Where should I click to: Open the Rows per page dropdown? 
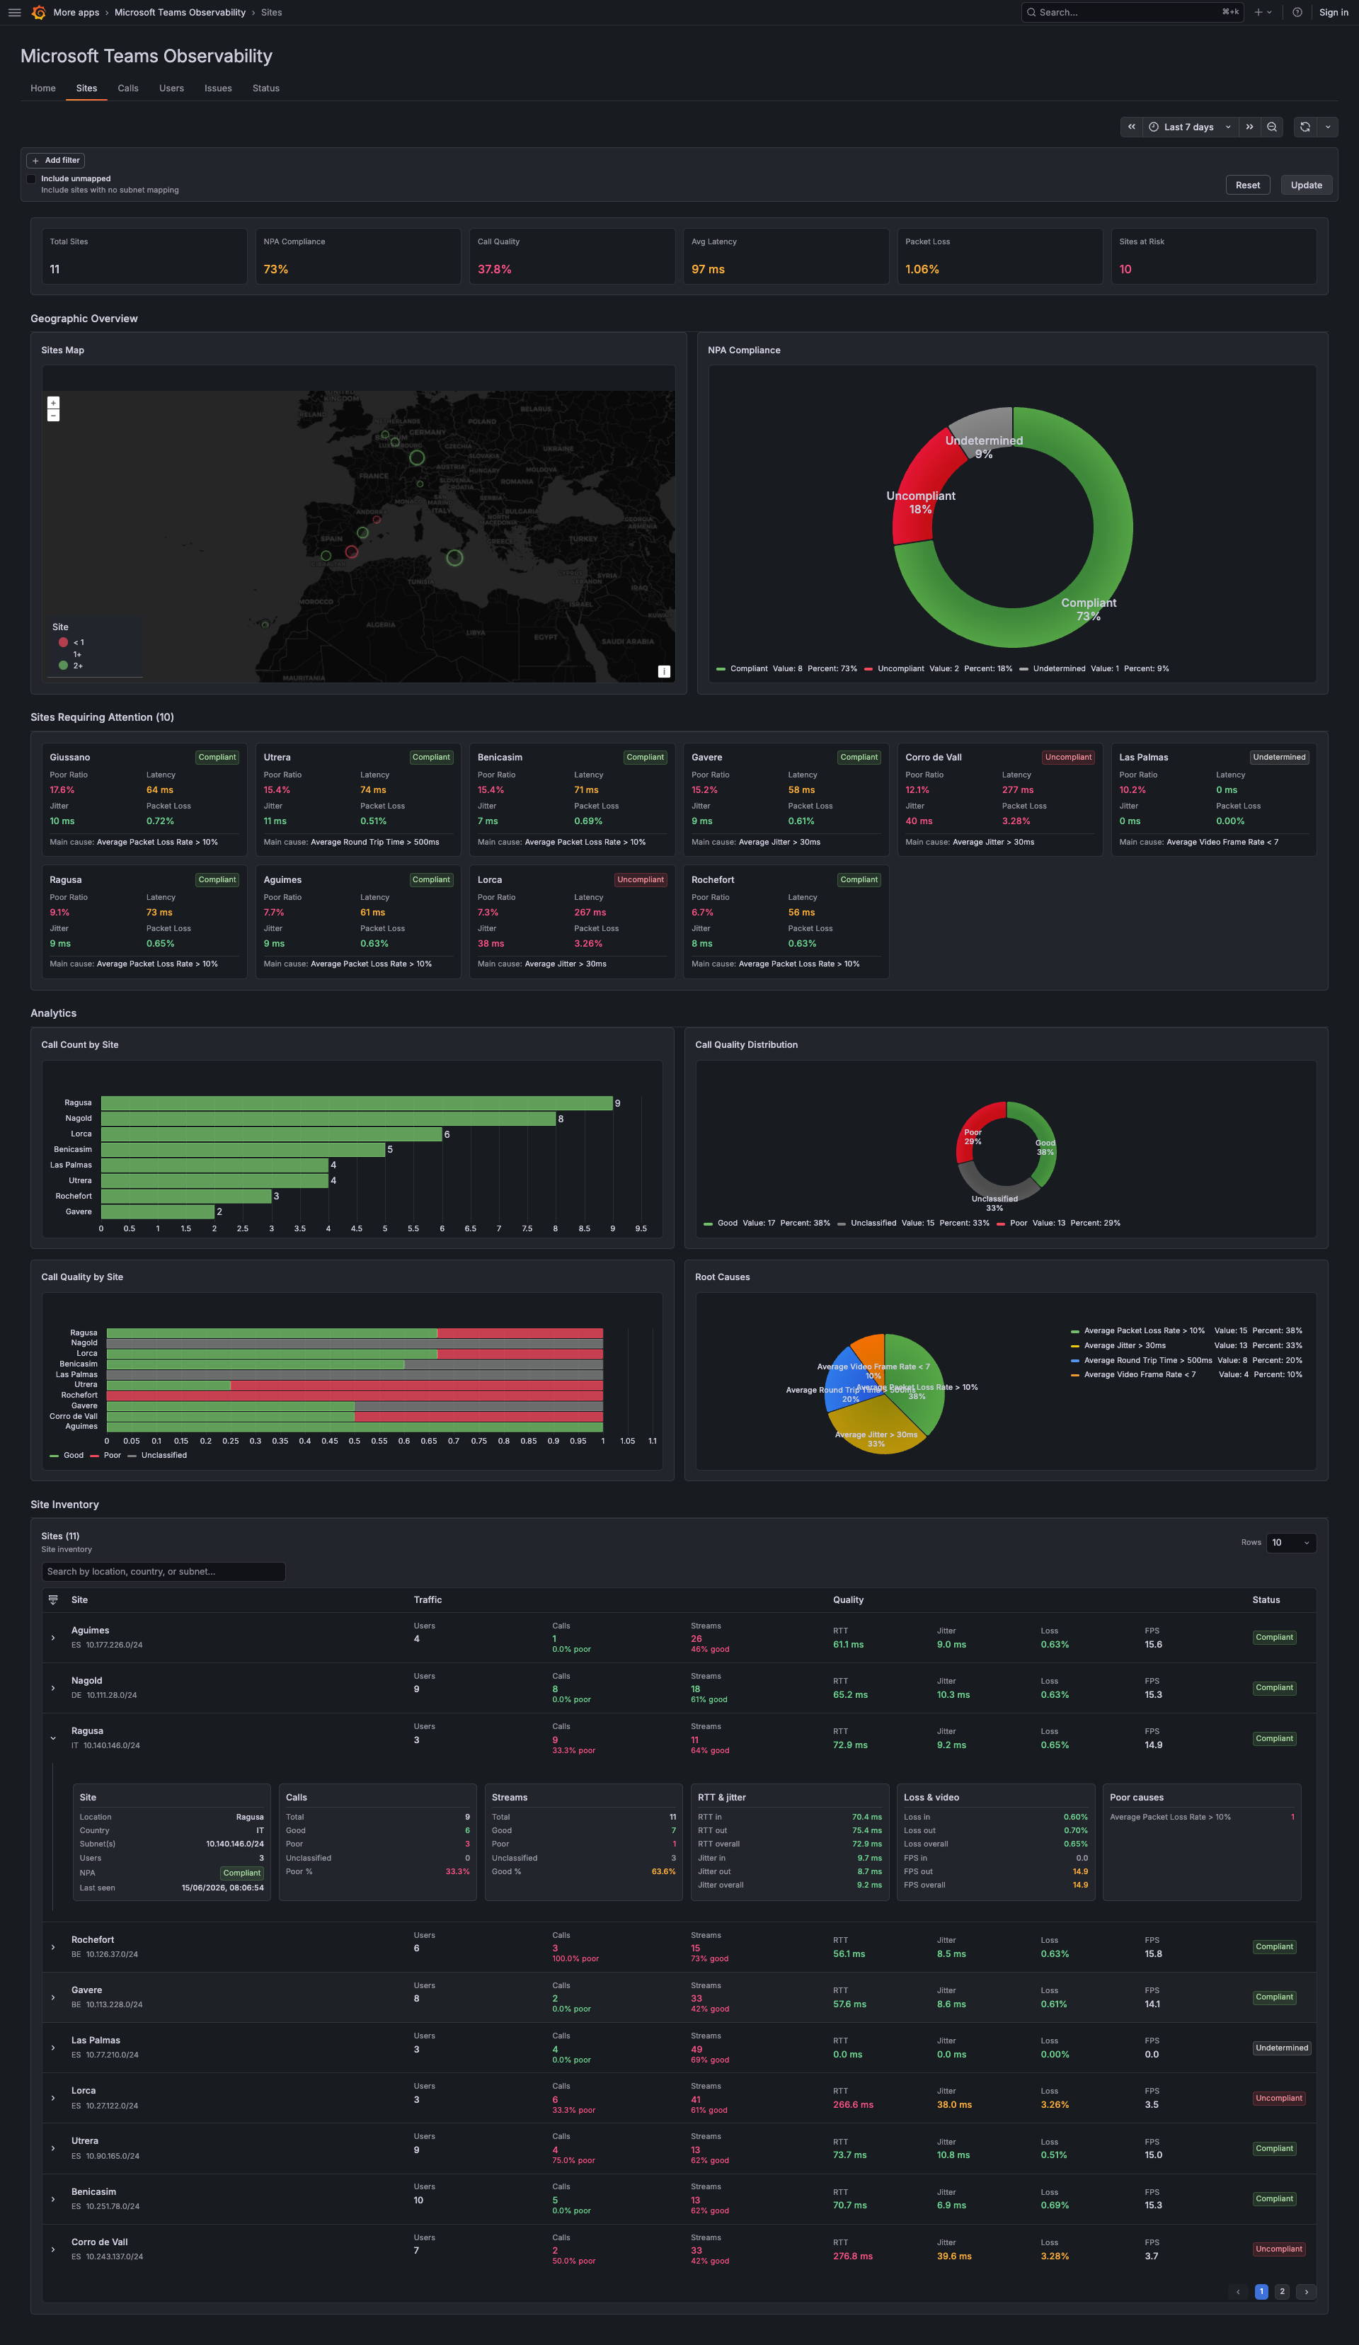(x=1291, y=1543)
